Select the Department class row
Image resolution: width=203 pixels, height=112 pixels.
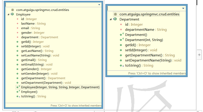coord(129,19)
